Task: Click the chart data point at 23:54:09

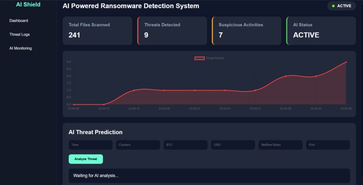Action: click(73, 104)
